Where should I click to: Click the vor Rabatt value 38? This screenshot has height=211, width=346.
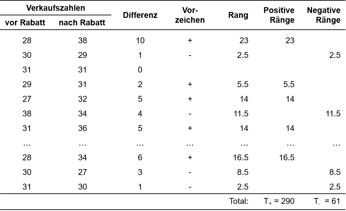click(27, 114)
